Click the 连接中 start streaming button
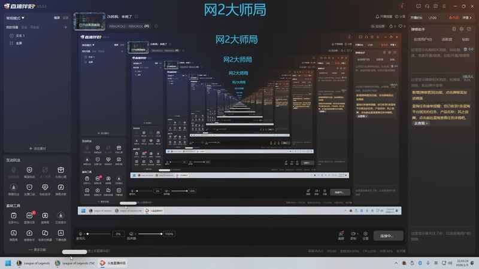The width and height of the screenshot is (479, 269). tap(388, 236)
